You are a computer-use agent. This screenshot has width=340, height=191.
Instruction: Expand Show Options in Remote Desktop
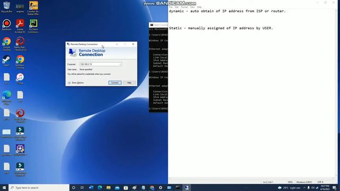75,83
